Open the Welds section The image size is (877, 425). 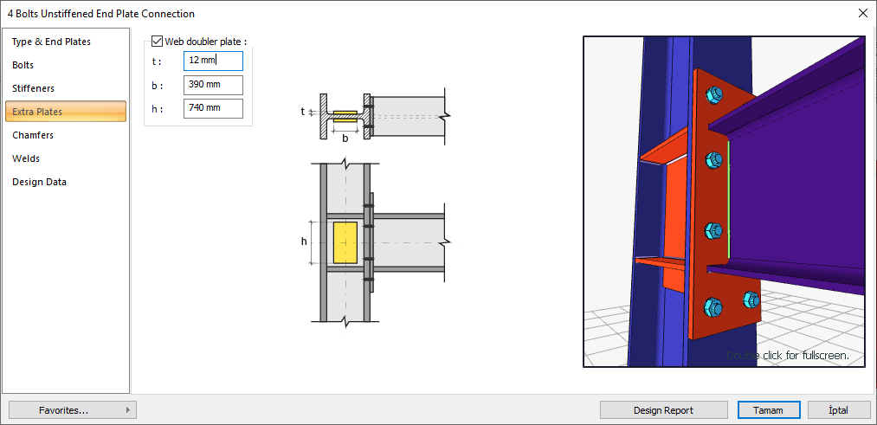(x=66, y=158)
